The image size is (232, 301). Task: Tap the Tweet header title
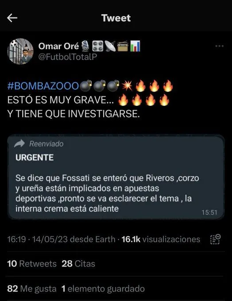point(116,18)
